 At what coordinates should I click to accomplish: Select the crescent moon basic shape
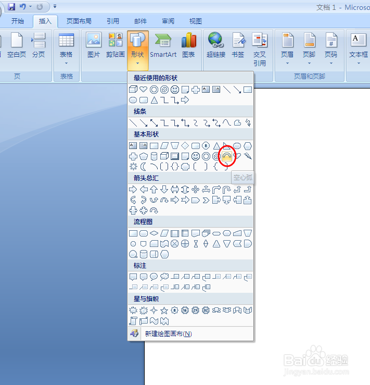pyautogui.click(x=144, y=167)
